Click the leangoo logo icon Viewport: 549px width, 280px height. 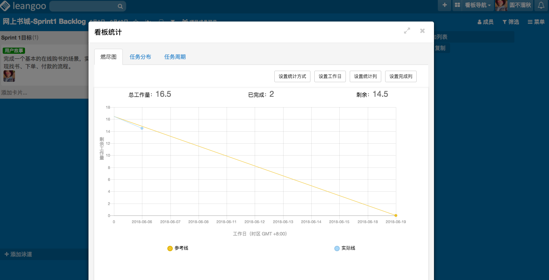(x=5, y=6)
